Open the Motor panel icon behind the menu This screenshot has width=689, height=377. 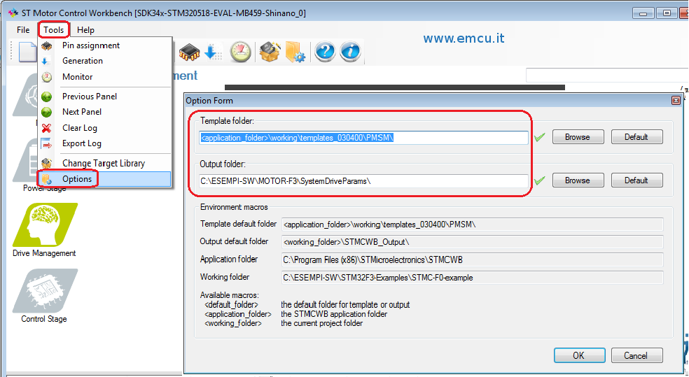coord(25,95)
